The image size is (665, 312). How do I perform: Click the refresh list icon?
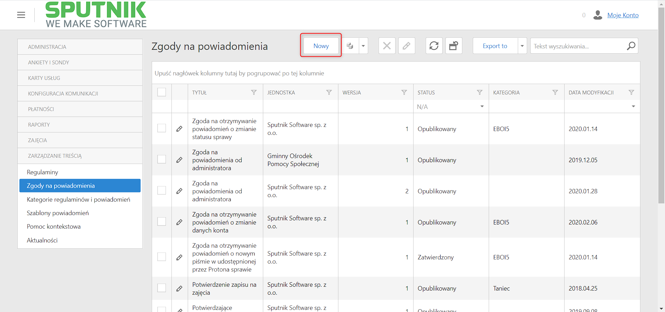tap(434, 46)
